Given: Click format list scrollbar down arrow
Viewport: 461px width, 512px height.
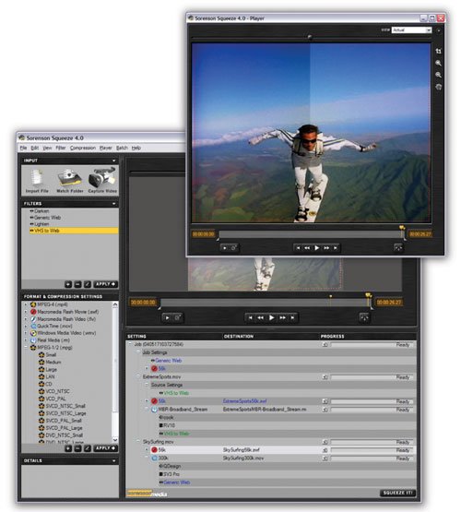Looking at the screenshot, I should pos(115,440).
